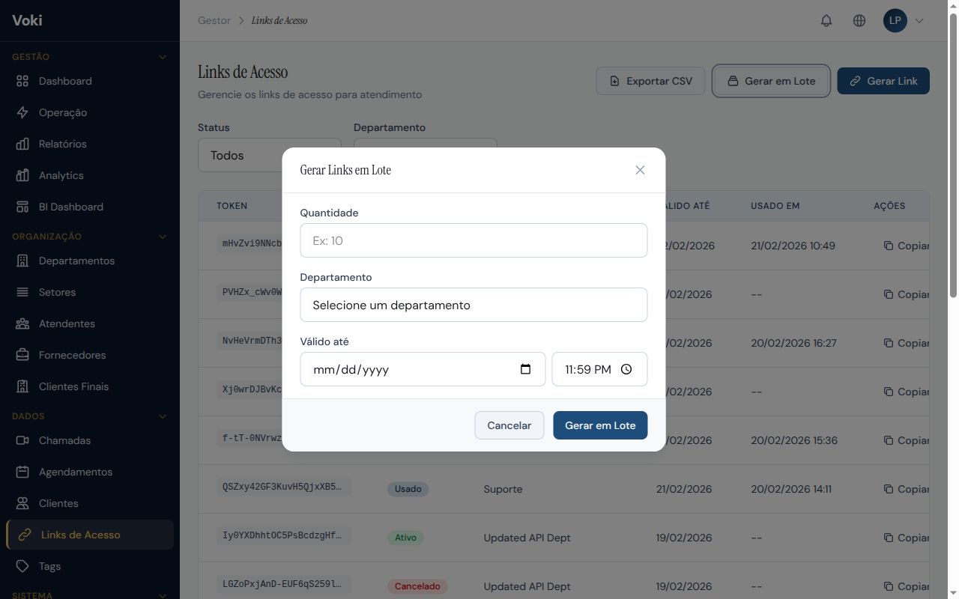Click the Quantidade input field
Image resolution: width=959 pixels, height=599 pixels.
[474, 240]
